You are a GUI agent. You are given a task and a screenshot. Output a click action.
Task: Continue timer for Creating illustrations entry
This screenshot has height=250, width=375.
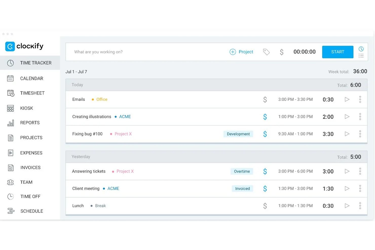coord(347,117)
